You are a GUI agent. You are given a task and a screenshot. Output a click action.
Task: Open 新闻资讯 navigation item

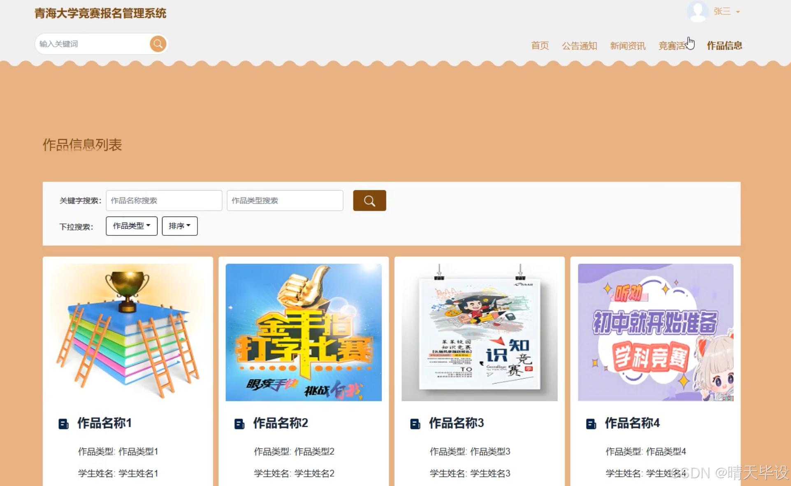(628, 46)
